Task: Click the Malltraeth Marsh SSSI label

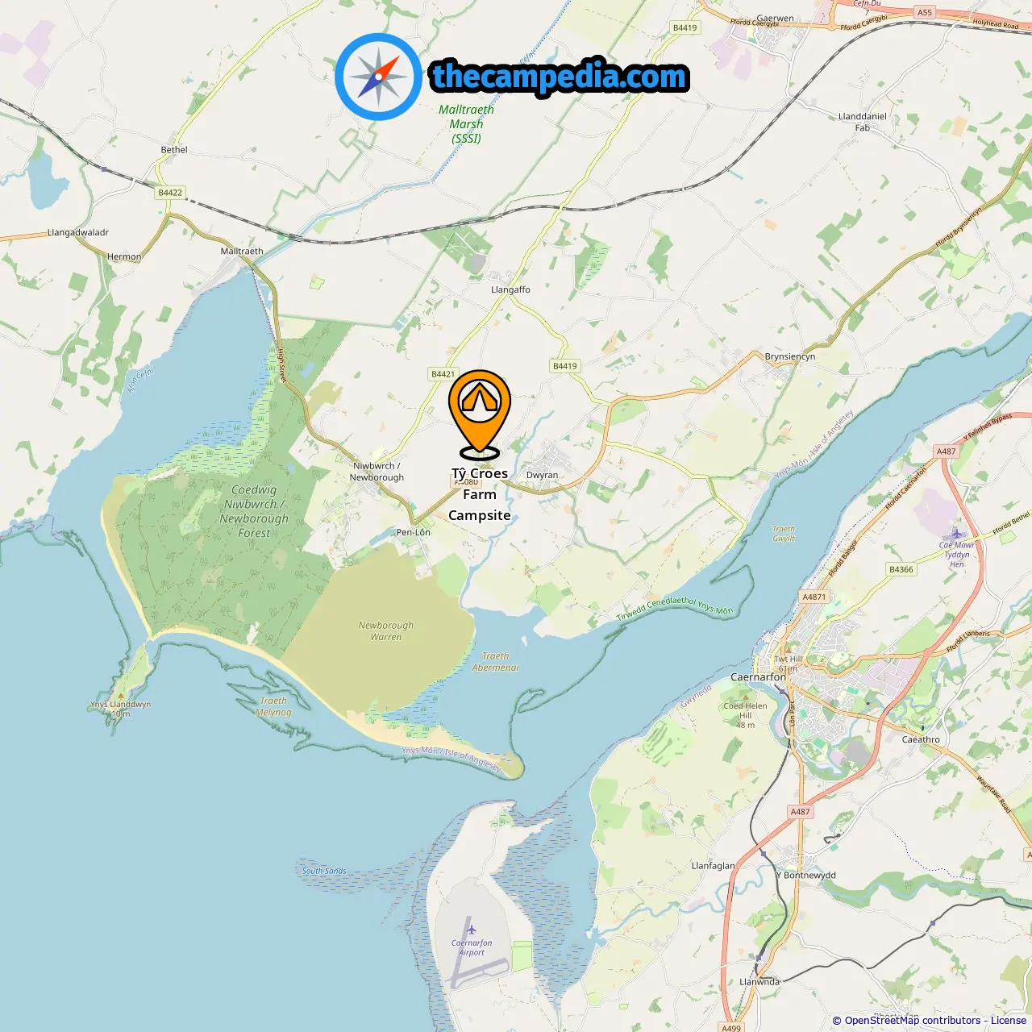Action: pos(466,124)
